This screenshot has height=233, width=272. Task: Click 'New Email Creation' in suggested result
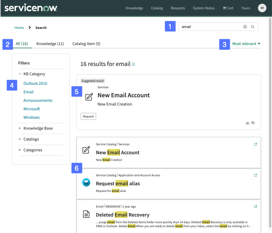[115, 104]
